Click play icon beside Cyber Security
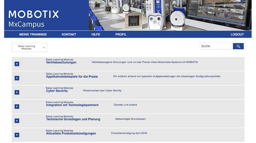This screenshot has width=256, height=143. tap(17, 92)
